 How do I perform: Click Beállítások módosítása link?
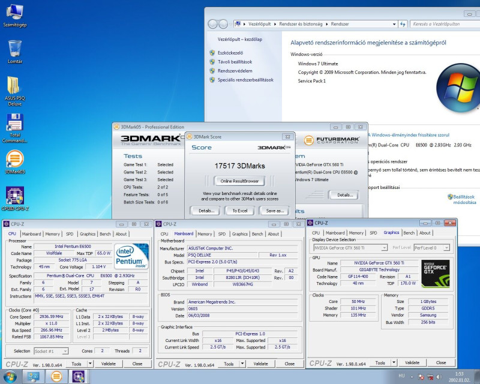click(464, 199)
